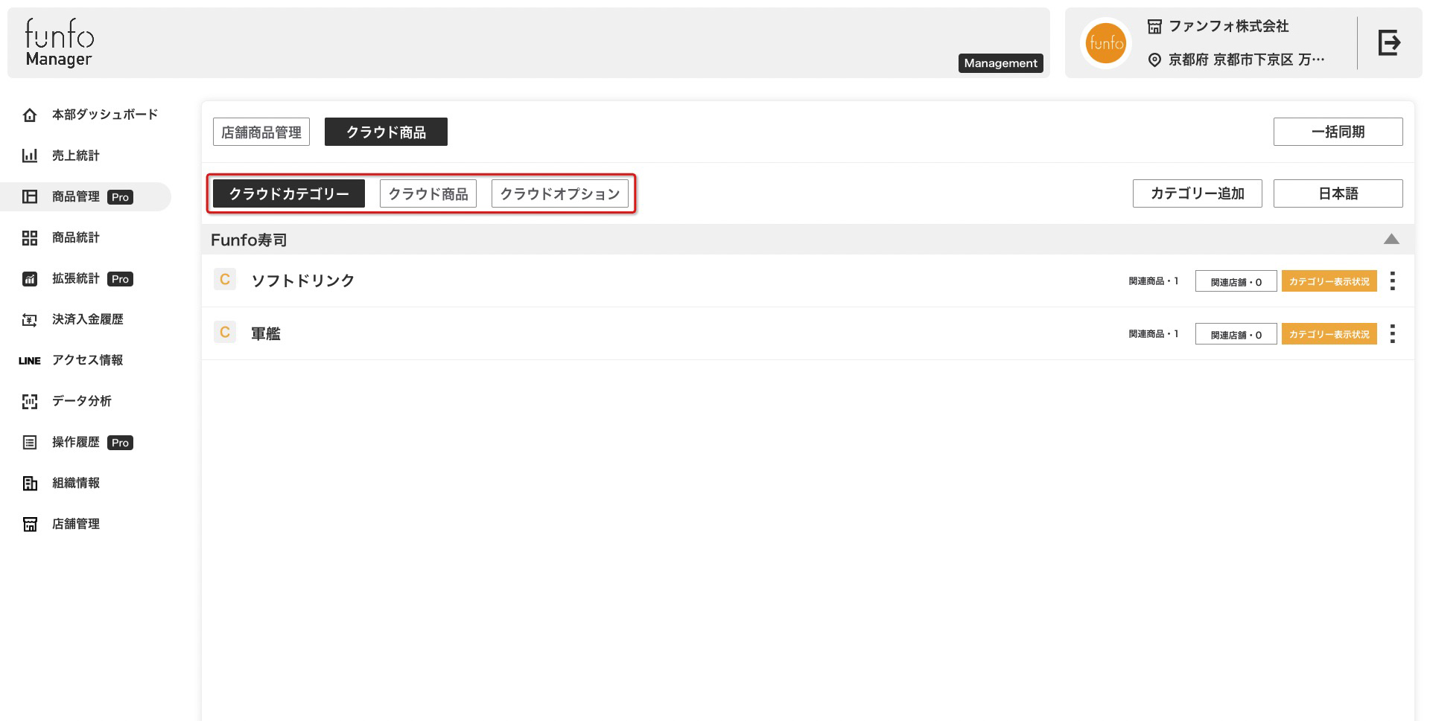The height and width of the screenshot is (721, 1430).
Task: Click the list icon for 操作履歴
Action: [x=30, y=443]
